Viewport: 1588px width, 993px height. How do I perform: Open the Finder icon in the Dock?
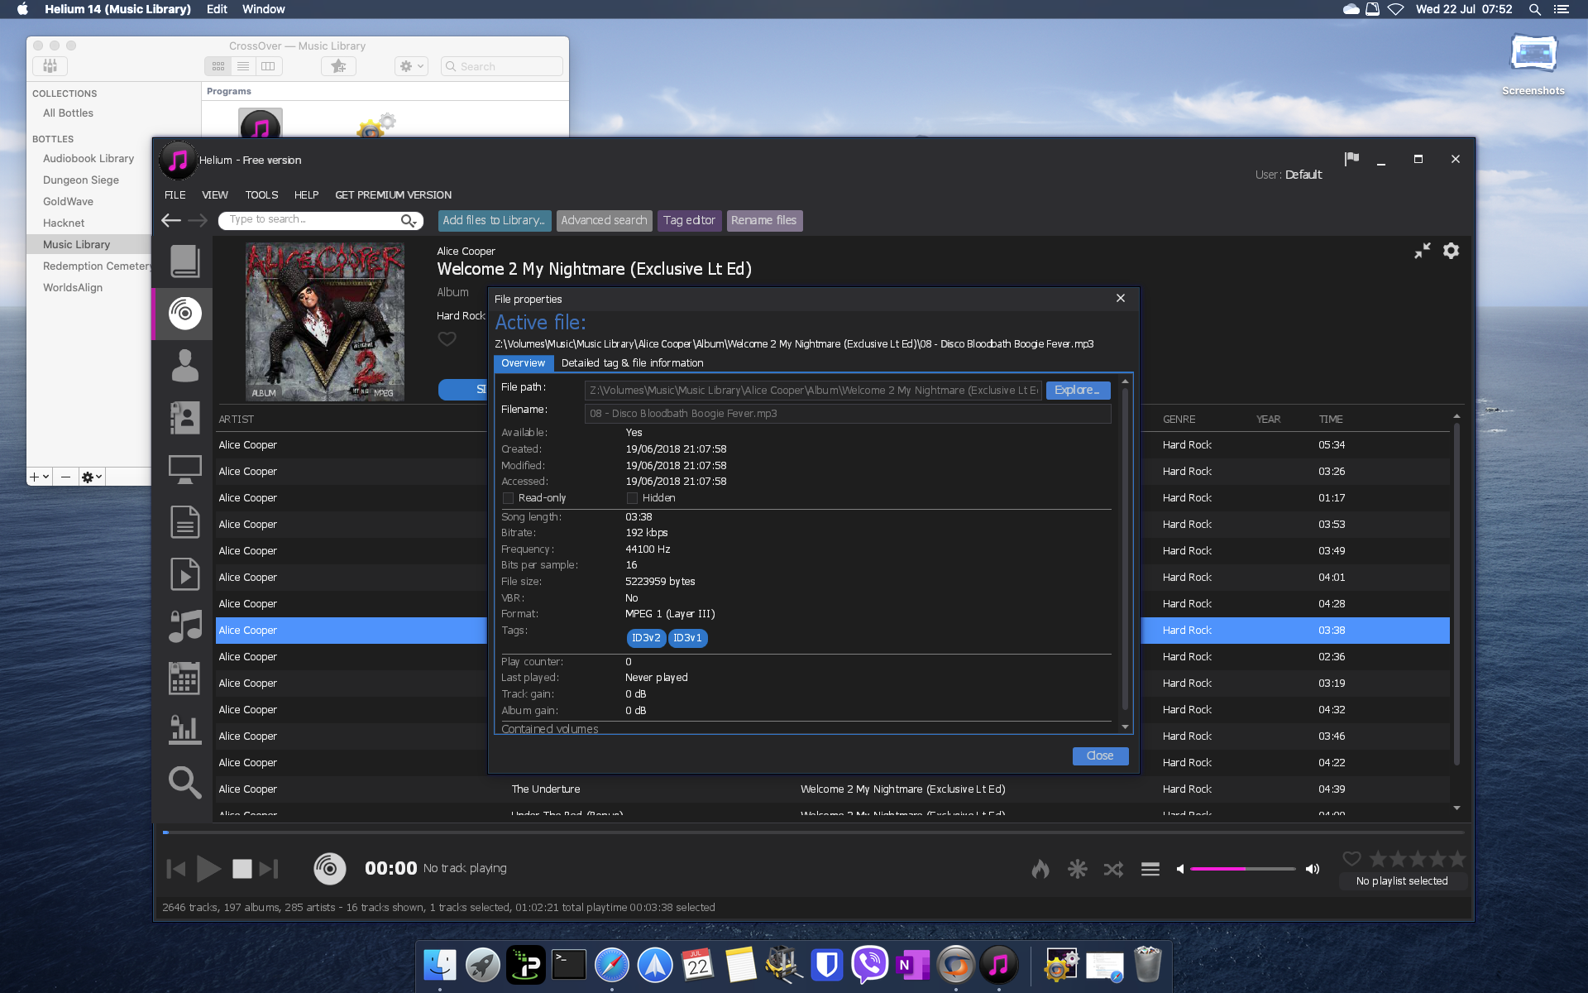point(440,965)
